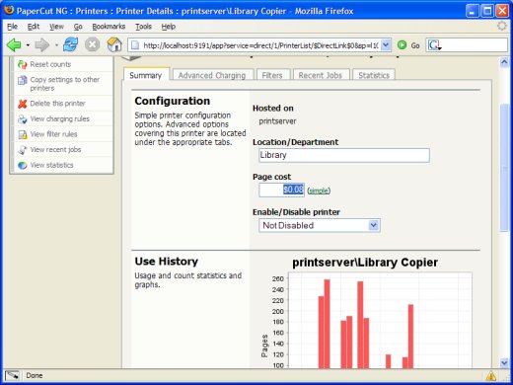Click the warning icon in status bar
Image resolution: width=513 pixels, height=385 pixels.
coord(490,375)
